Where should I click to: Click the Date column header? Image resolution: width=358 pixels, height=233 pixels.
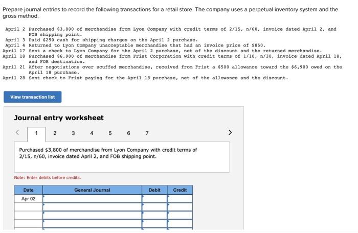point(28,190)
